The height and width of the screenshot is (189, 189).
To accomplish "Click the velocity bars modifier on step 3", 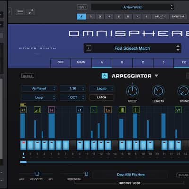I will pos(37,110).
